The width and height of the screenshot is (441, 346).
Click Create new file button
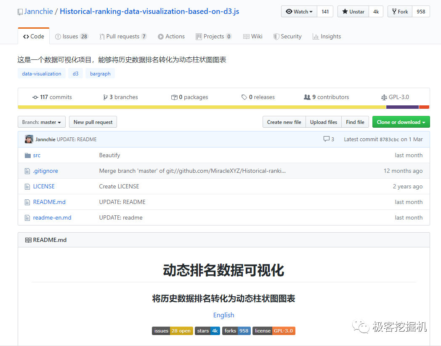pyautogui.click(x=284, y=122)
